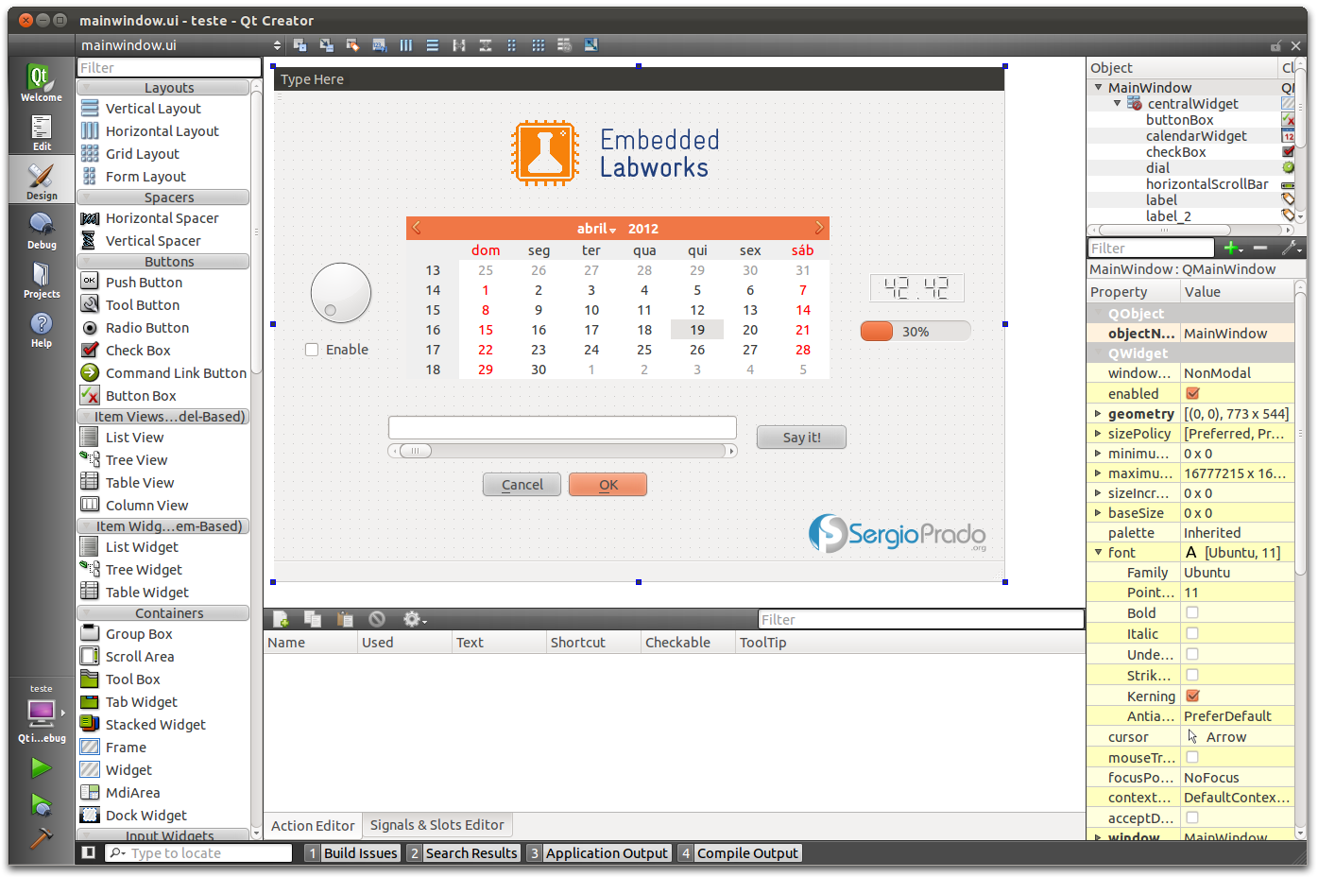Viewport: 1318px width, 877px height.
Task: Remove dynamic property with minus icon
Action: [1259, 248]
